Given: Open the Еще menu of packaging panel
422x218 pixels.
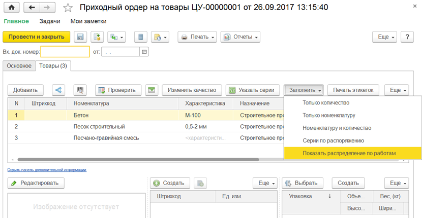Looking at the screenshot, I should coord(397,183).
